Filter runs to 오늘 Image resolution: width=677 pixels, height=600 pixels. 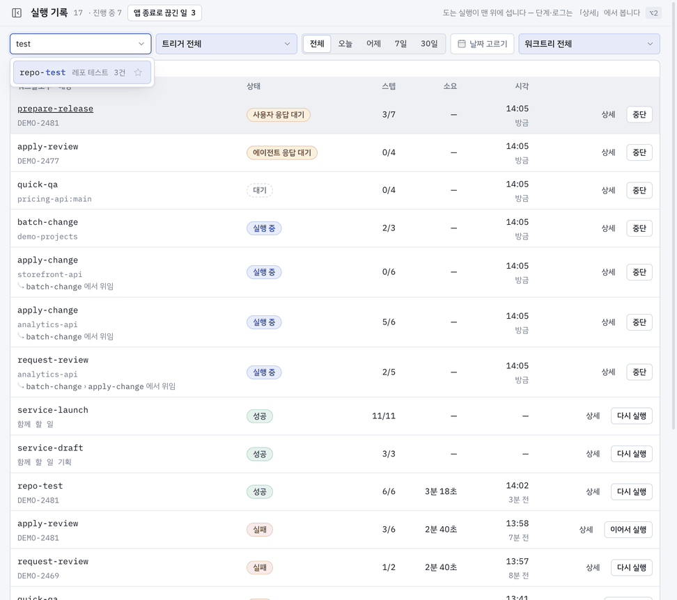tap(345, 44)
